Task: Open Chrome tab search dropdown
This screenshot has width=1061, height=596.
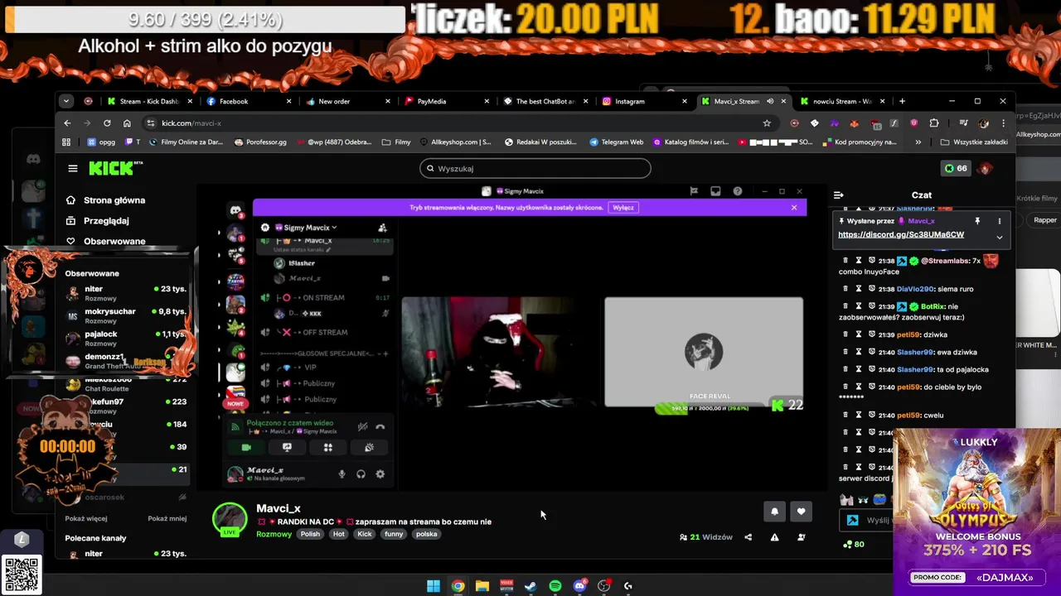Action: point(66,101)
